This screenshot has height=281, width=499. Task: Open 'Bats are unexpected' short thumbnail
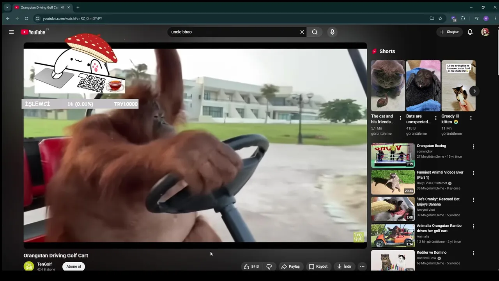423,85
